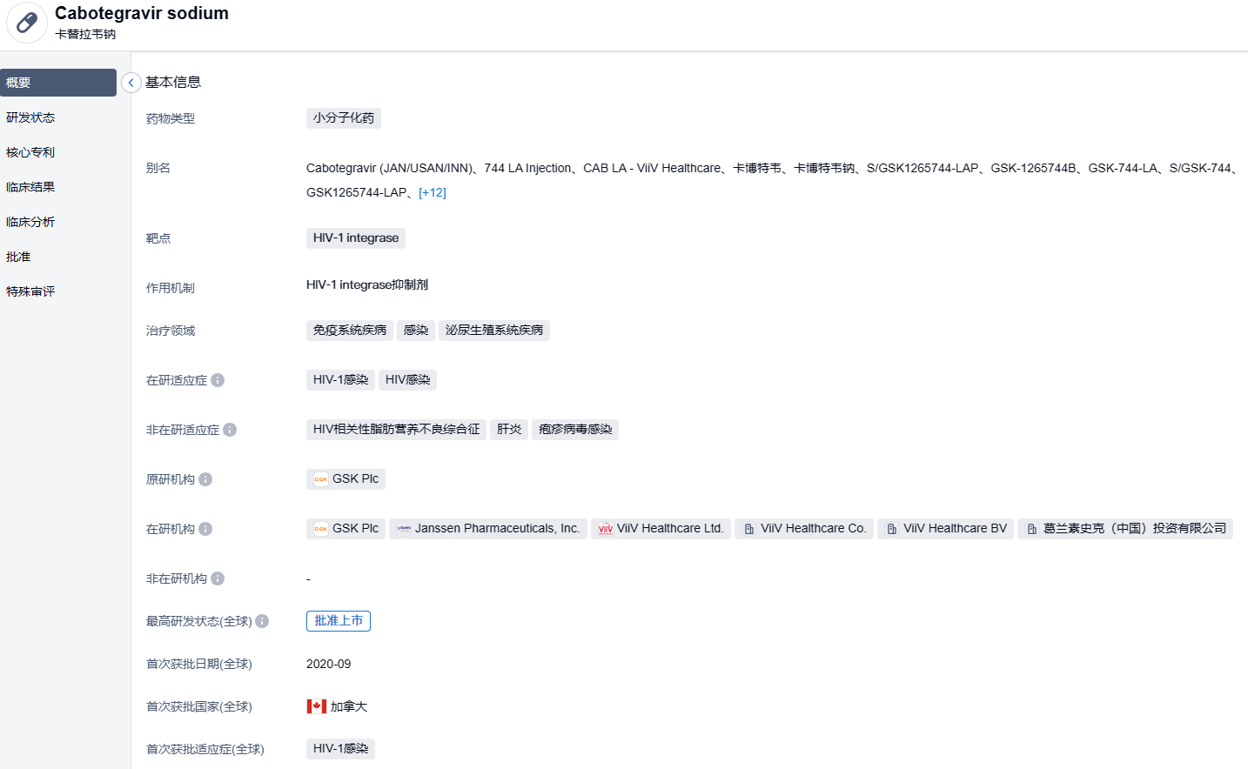Open the 特殊审评 sidebar item

click(x=30, y=291)
